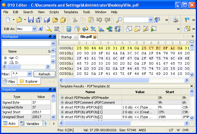Click the 0100 0001 binary grouping icon
Viewport: 197px width, 134px height.
[57, 29]
